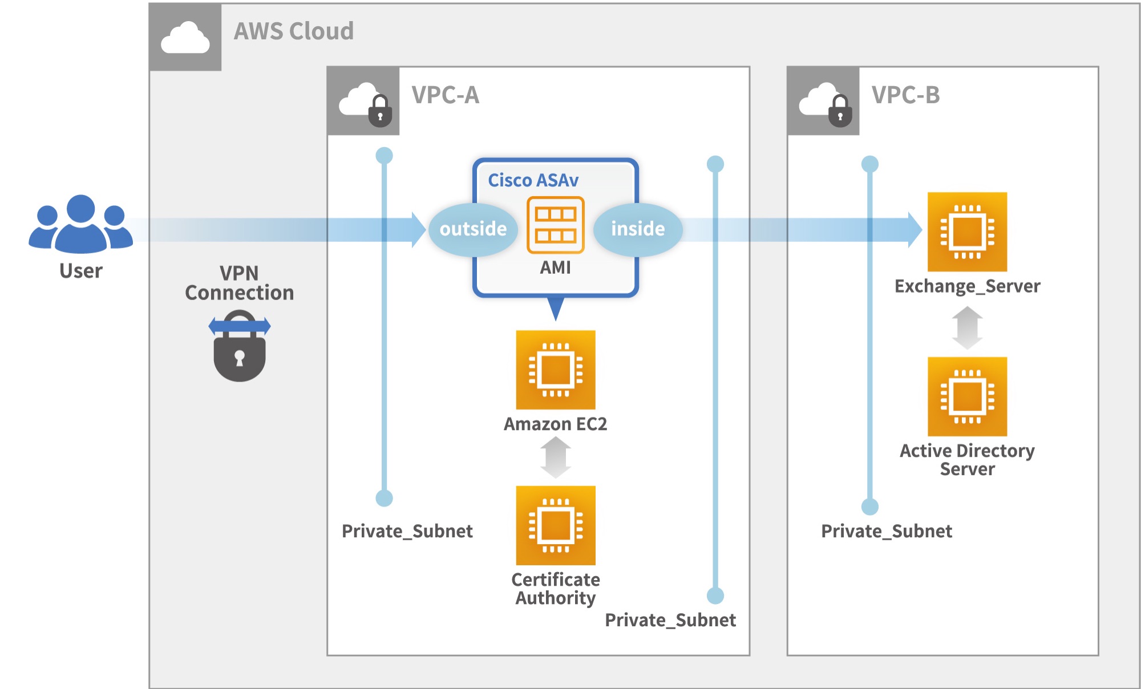
Task: Click the outside interface bubble
Action: pos(473,229)
